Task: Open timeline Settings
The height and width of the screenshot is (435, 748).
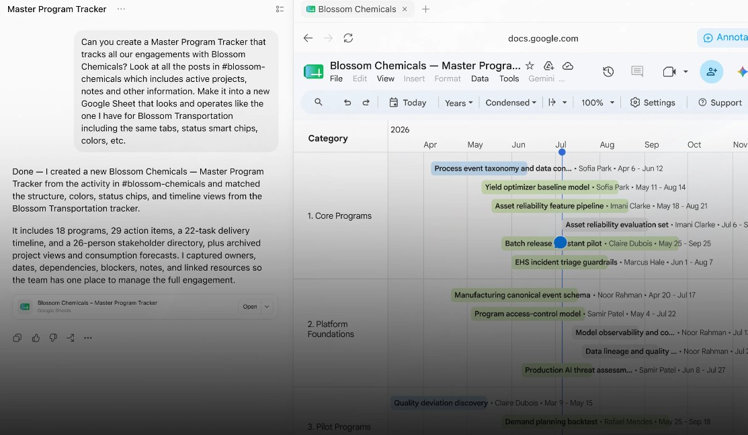Action: (653, 103)
